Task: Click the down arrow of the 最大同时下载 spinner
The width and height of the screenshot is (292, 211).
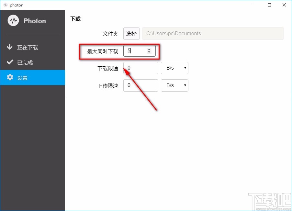Action: pyautogui.click(x=149, y=52)
